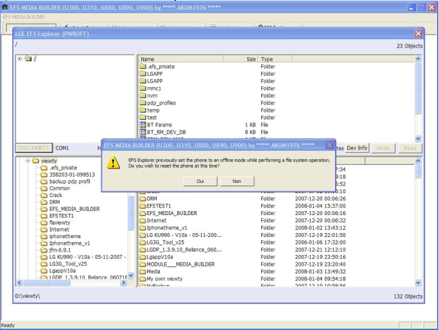Screen dimensions: 439x330
Task: Click the Non button in the dialog
Action: [237, 182]
